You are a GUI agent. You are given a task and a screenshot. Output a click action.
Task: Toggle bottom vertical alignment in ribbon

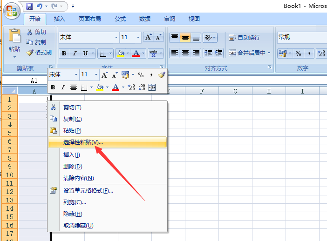click(x=196, y=38)
